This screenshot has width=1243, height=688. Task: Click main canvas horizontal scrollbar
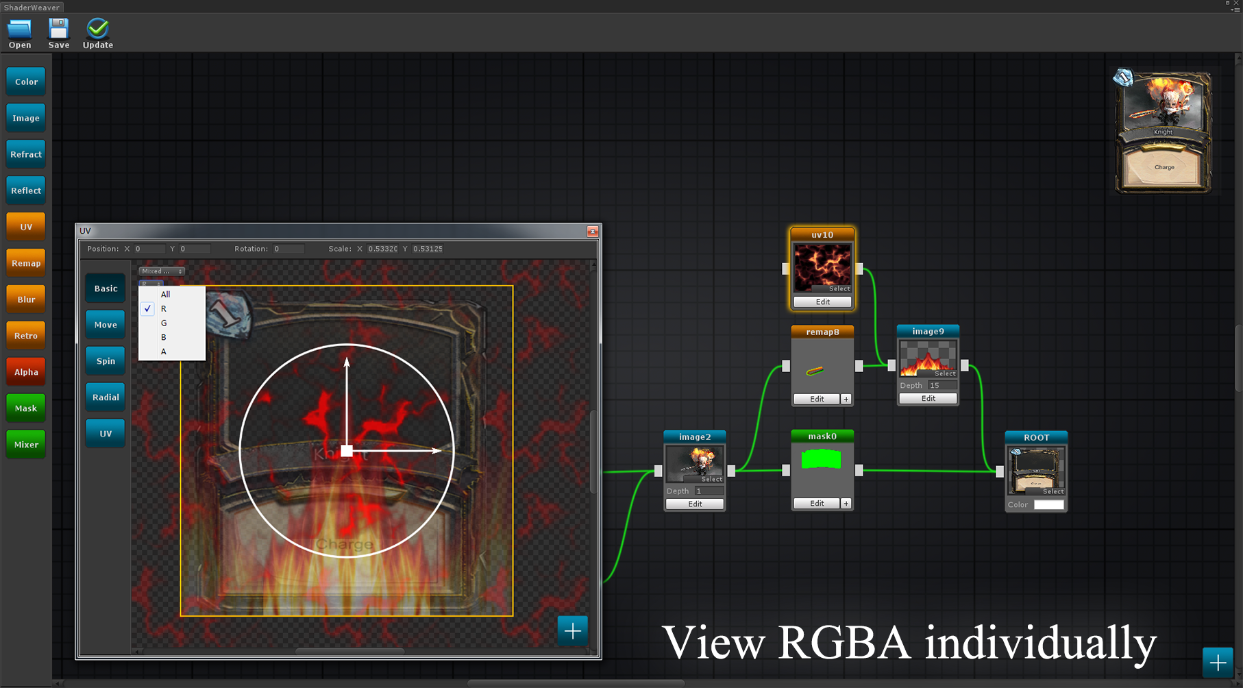pyautogui.click(x=576, y=683)
